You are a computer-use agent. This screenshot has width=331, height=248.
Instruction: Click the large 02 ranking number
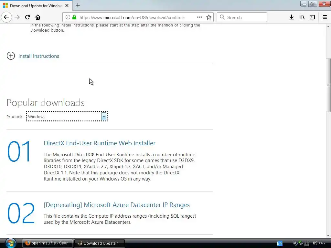tap(21, 213)
